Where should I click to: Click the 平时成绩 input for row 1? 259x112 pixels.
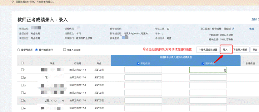(x=143, y=70)
